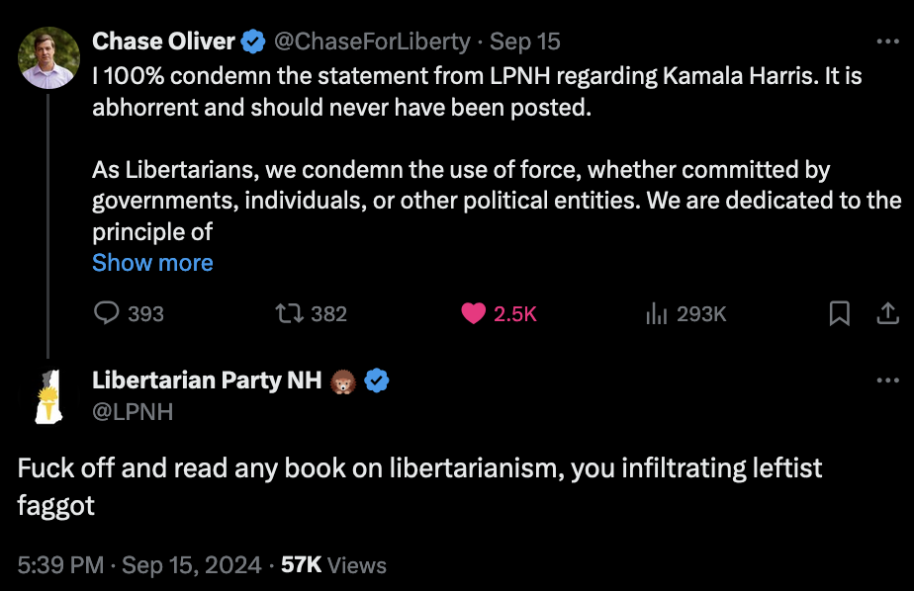
Task: Click the repost icon on Chase Oliver's post
Action: coord(288,313)
